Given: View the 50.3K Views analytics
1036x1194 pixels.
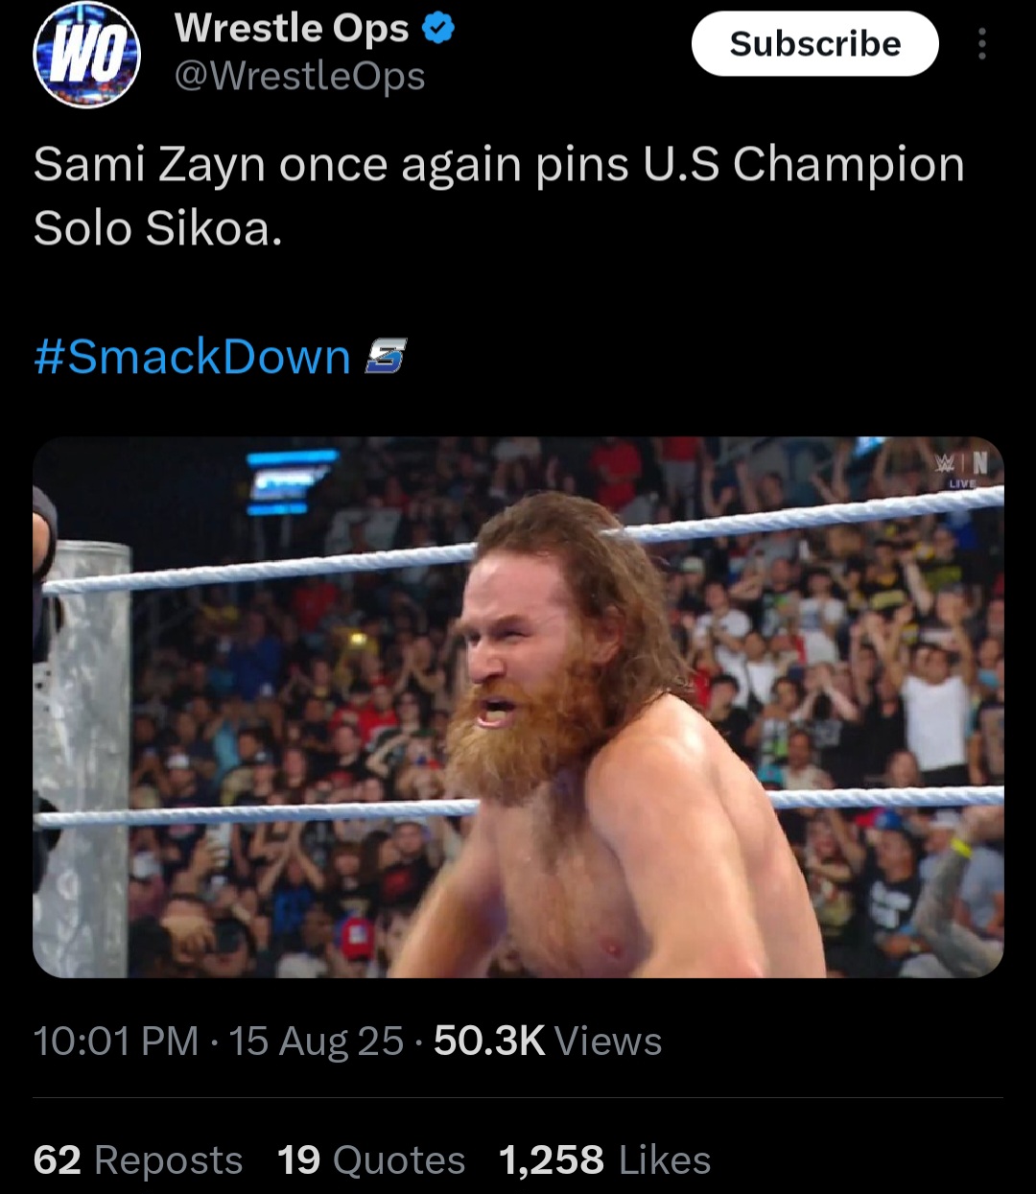Looking at the screenshot, I should [x=548, y=1042].
